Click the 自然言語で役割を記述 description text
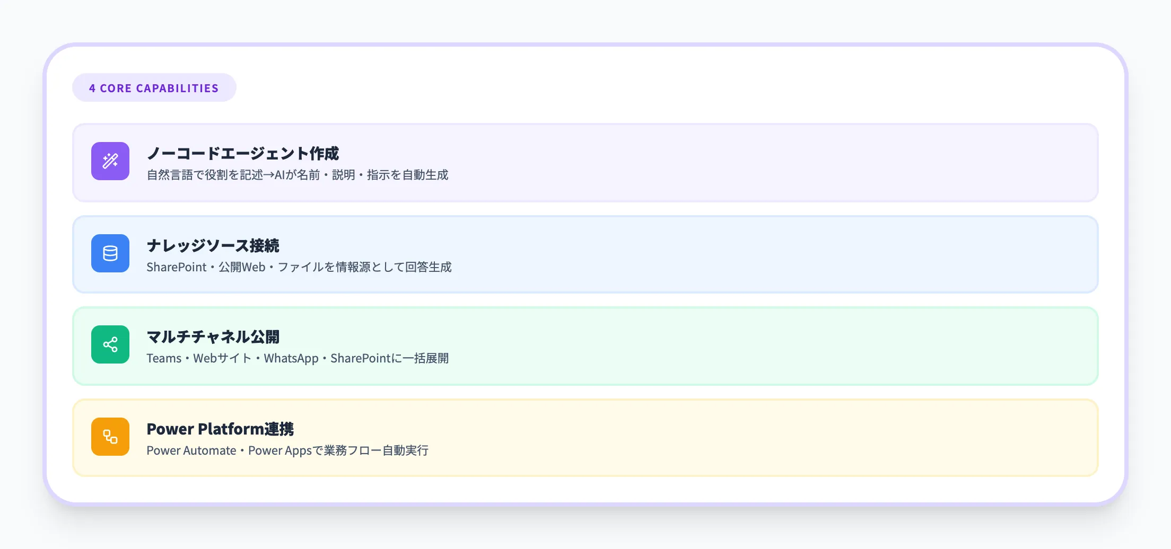Image resolution: width=1171 pixels, height=549 pixels. (204, 175)
